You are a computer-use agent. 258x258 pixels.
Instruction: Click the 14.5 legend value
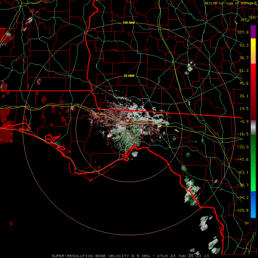244,109
